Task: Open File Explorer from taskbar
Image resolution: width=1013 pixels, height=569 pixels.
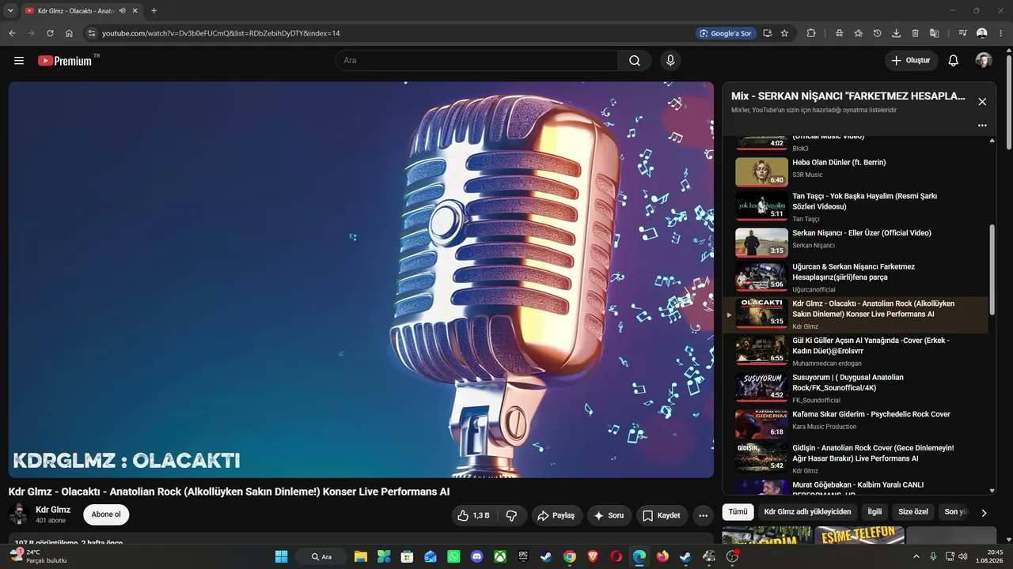Action: pos(360,556)
